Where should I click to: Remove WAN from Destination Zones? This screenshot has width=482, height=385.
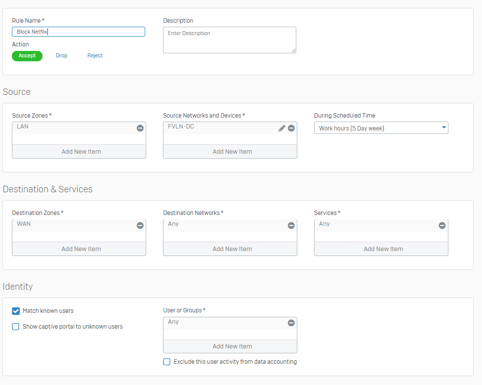point(140,225)
